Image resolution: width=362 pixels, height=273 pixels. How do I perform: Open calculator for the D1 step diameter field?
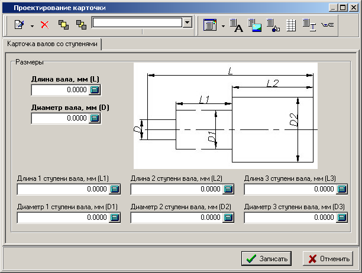[115, 217]
